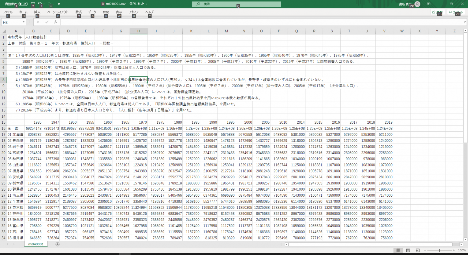Screen dimensions: 470x255
Task: Click the zoom slider handle
Action: [439, 250]
